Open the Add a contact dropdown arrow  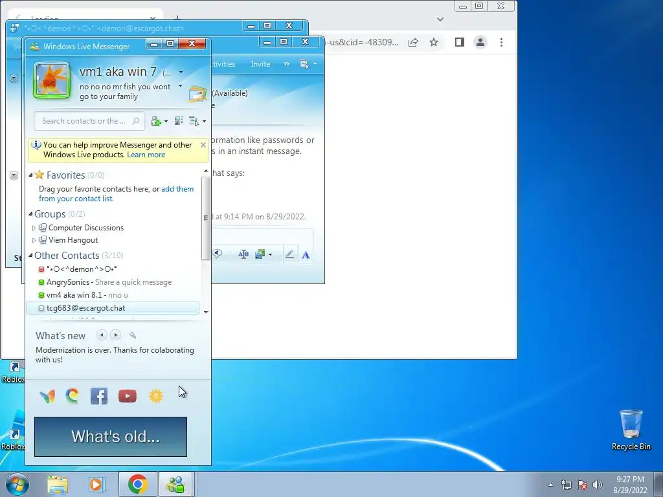(x=166, y=121)
